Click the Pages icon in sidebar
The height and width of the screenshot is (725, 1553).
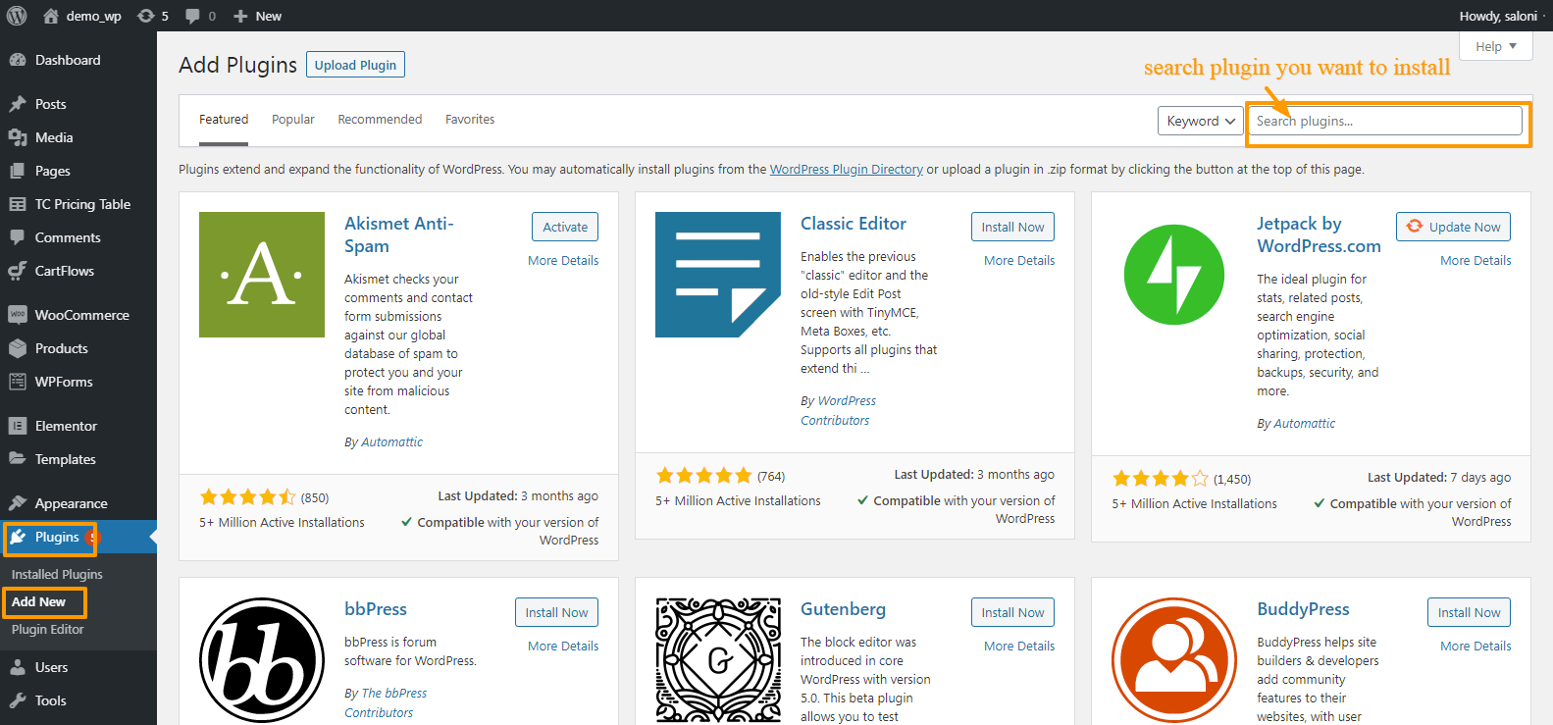(18, 171)
